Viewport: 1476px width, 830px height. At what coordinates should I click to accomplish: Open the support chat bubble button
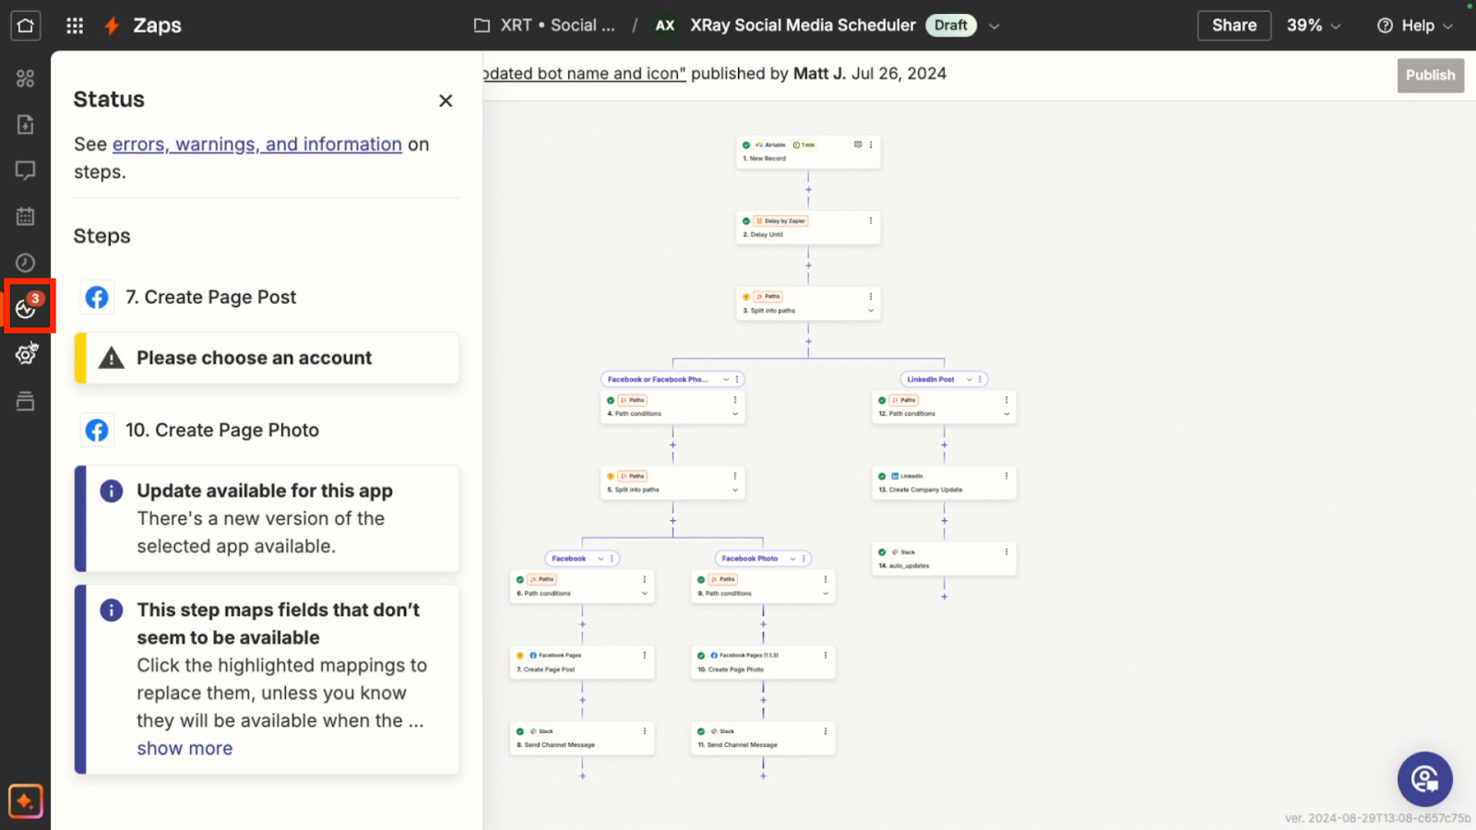tap(1424, 779)
